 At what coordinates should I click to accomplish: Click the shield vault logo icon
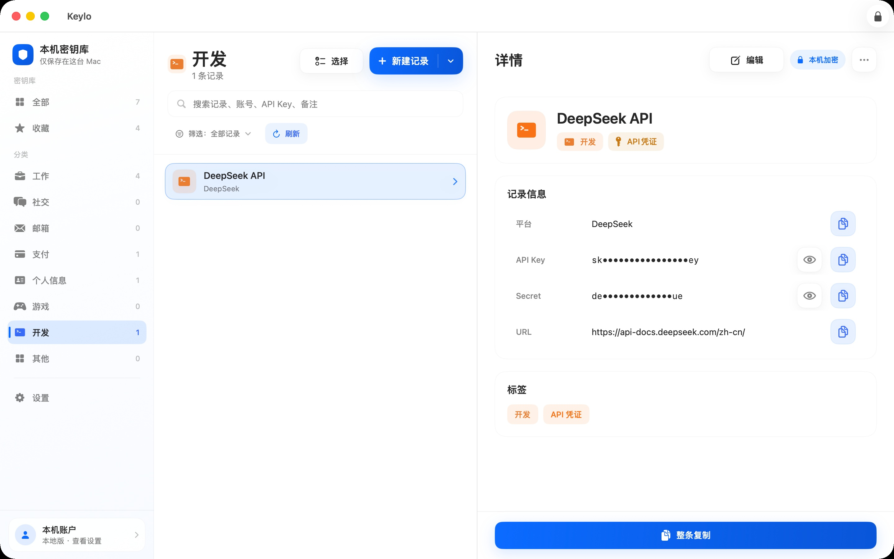23,55
